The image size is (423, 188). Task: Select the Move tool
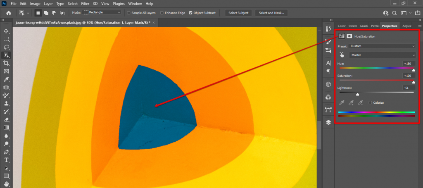(x=7, y=31)
